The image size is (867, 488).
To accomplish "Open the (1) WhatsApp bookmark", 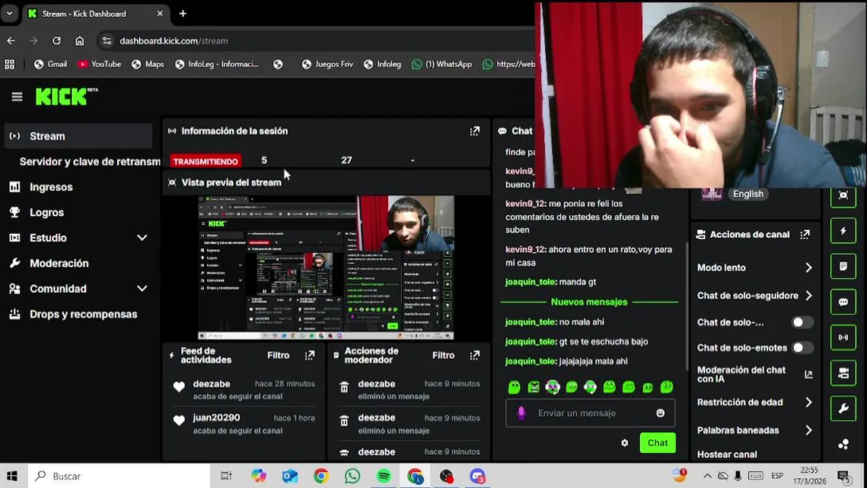I will point(441,64).
